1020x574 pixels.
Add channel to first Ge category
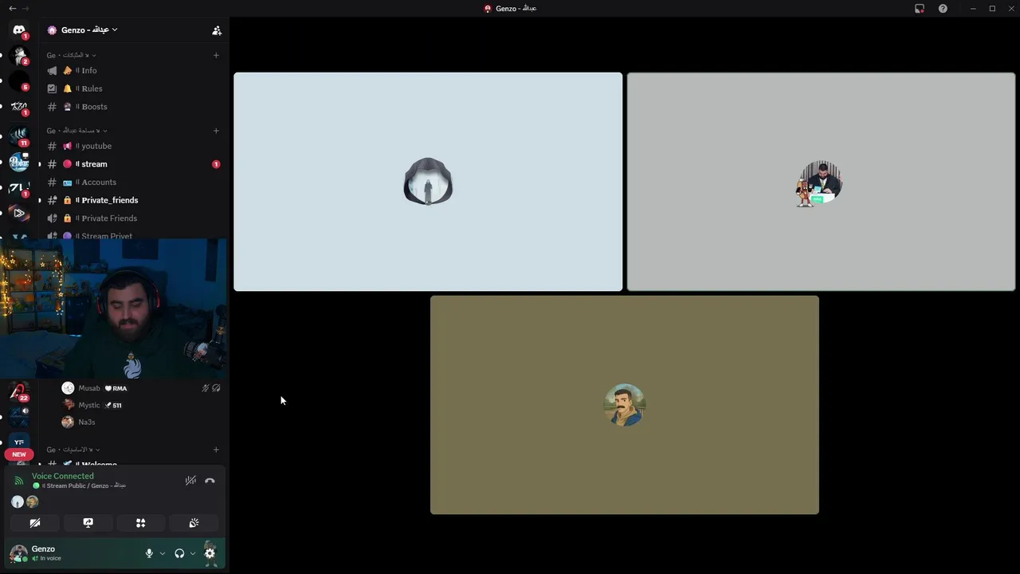pyautogui.click(x=216, y=55)
